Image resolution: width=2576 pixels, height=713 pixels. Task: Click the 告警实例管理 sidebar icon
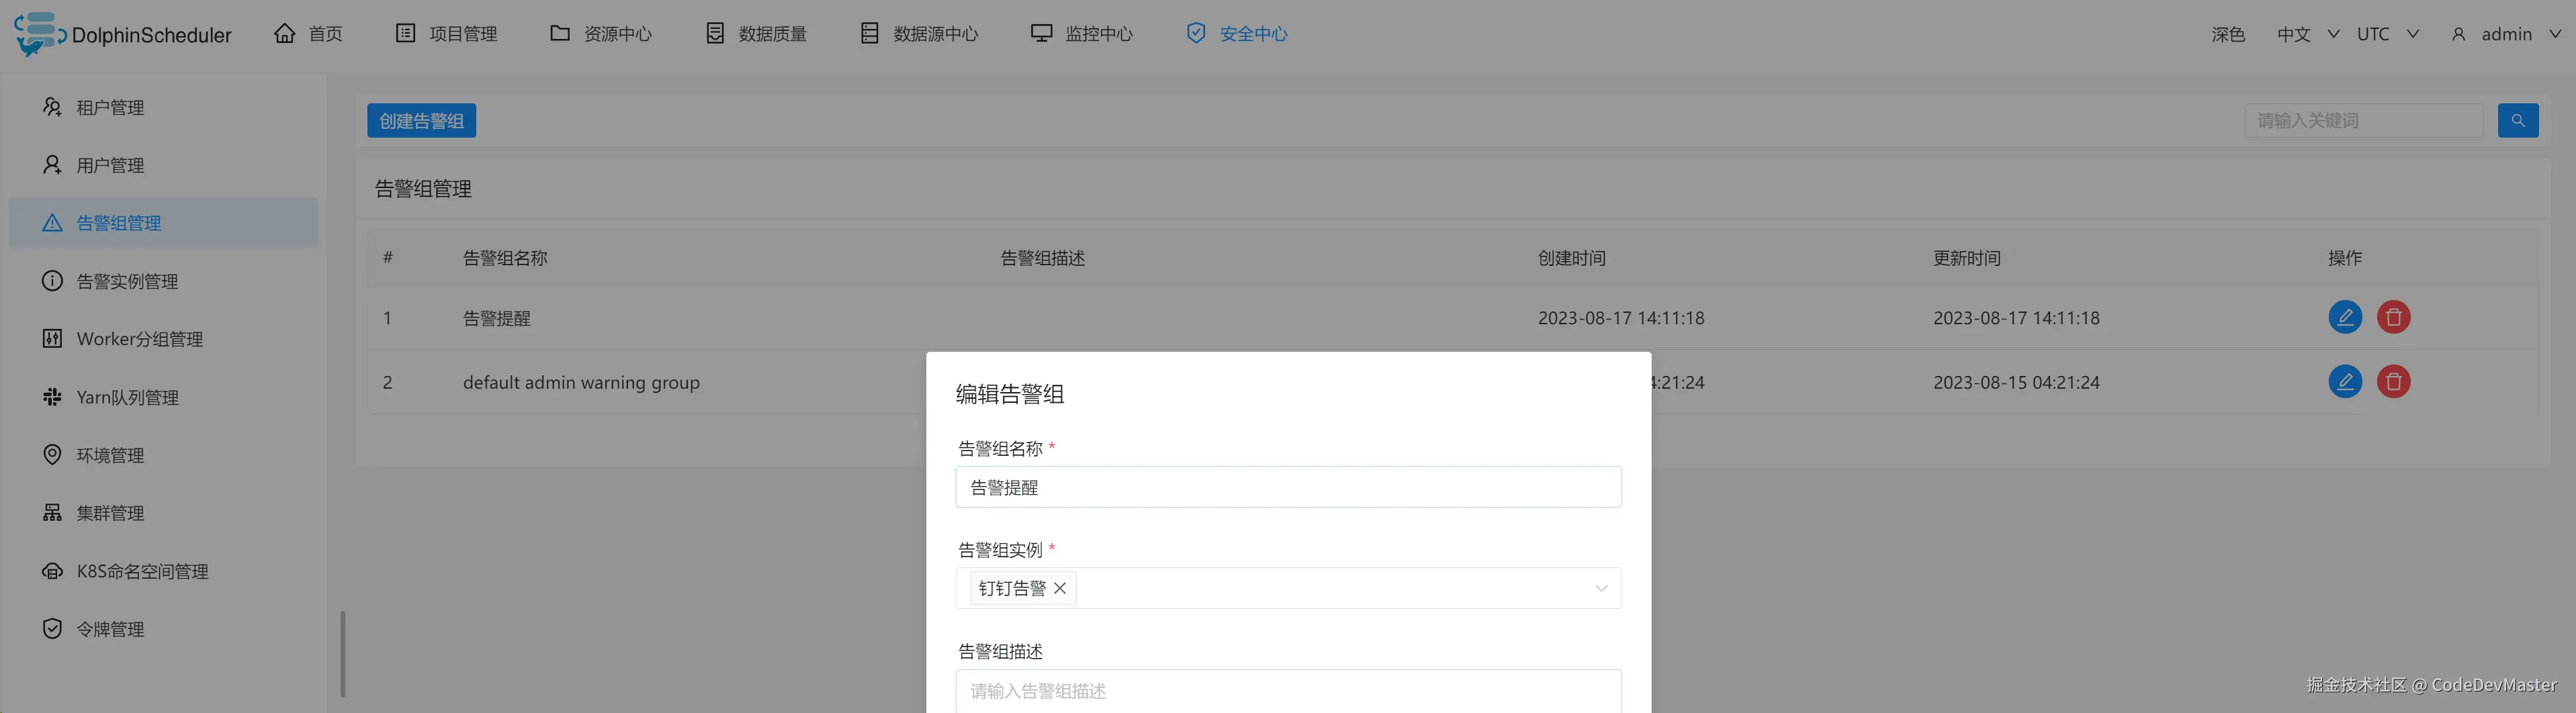(52, 281)
